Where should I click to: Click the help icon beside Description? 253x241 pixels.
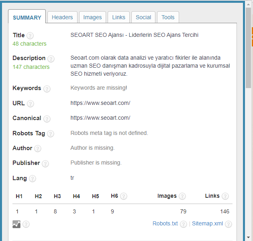(51, 59)
